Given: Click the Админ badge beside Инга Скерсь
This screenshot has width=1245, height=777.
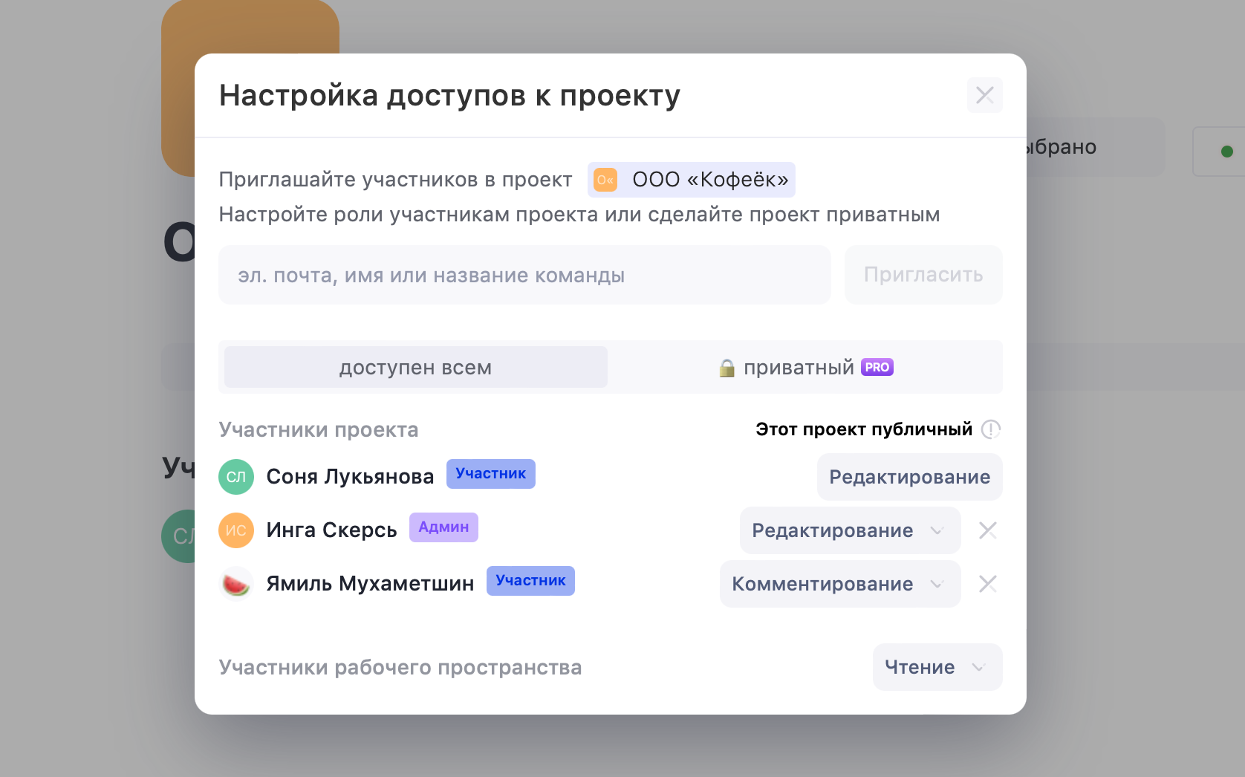Looking at the screenshot, I should [443, 527].
